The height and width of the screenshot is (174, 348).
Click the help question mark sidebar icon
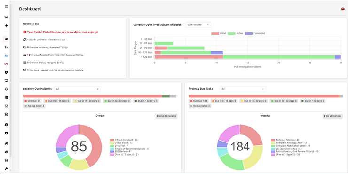6,125
